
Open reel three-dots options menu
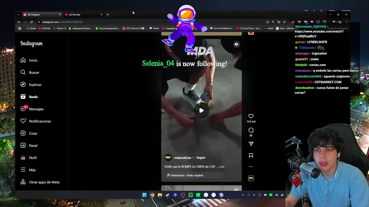coord(251,166)
